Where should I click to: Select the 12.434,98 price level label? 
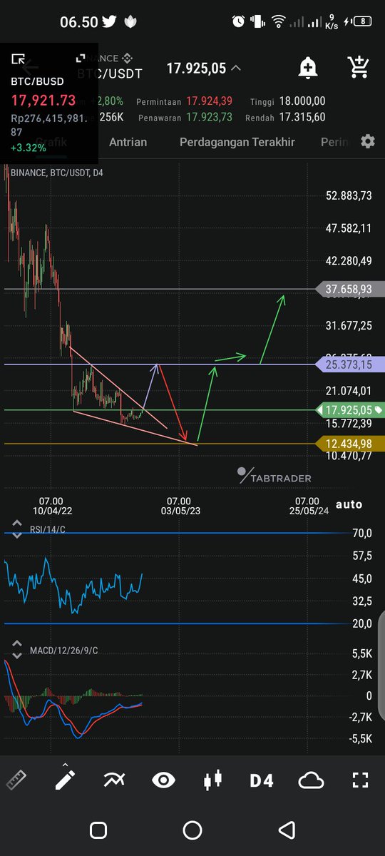349,444
